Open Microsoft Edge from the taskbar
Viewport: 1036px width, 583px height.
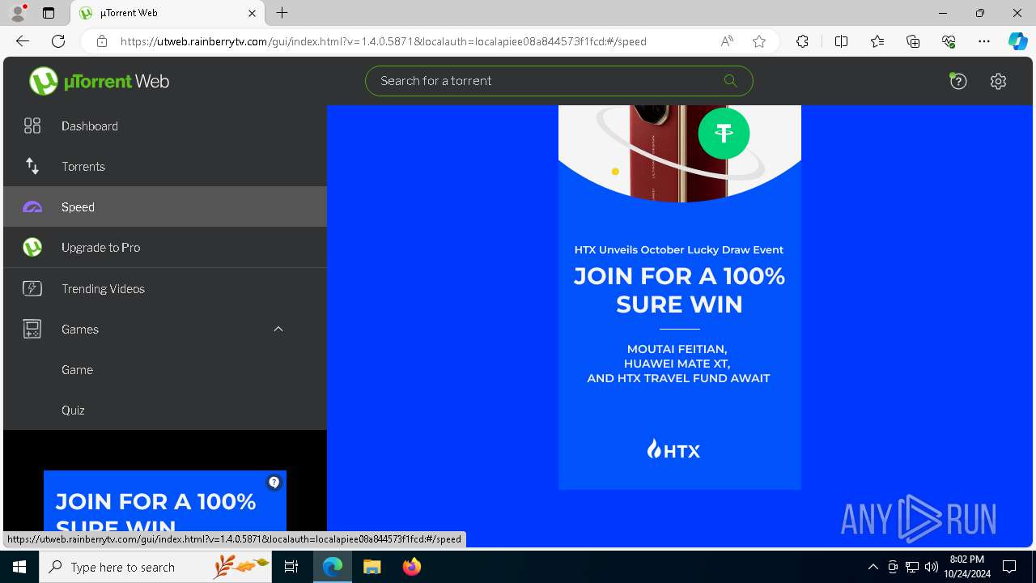(333, 567)
